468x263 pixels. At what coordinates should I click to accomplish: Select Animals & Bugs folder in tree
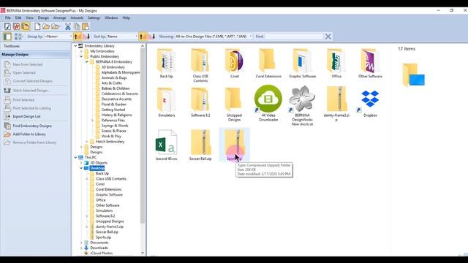pos(114,78)
